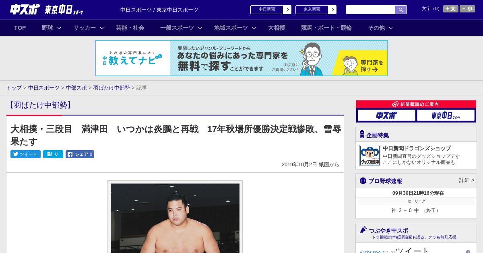Click the search magnifier button
This screenshot has width=483, height=253.
tap(401, 10)
